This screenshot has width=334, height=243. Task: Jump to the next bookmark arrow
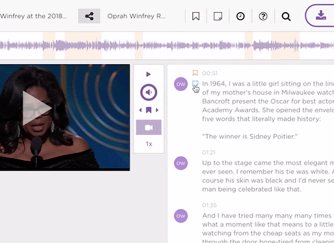coord(157,110)
